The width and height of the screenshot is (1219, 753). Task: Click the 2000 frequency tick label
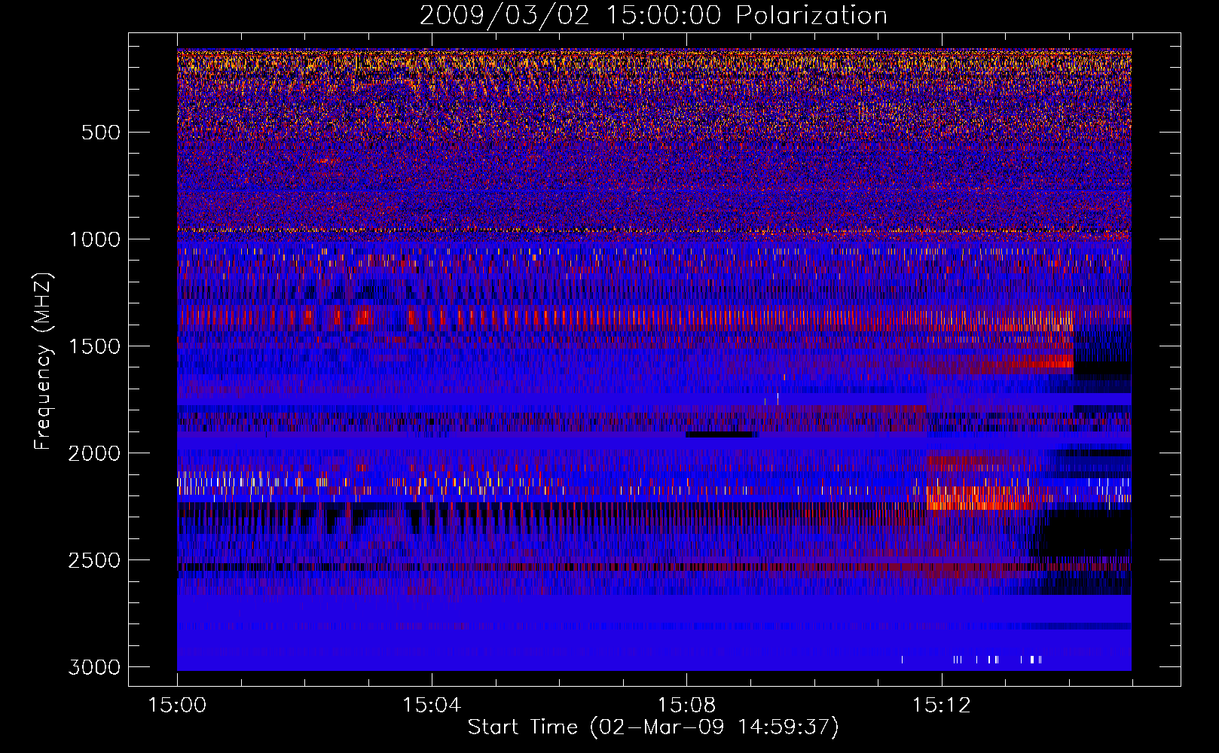coord(94,453)
